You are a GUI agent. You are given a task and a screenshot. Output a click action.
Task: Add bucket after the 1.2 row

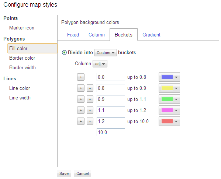coord(81,121)
